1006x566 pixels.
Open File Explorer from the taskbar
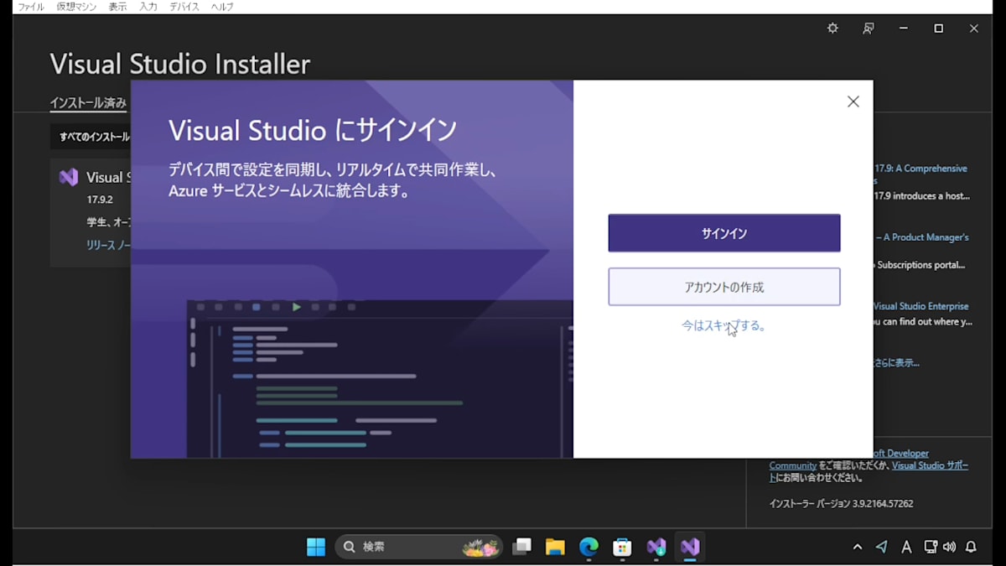554,546
